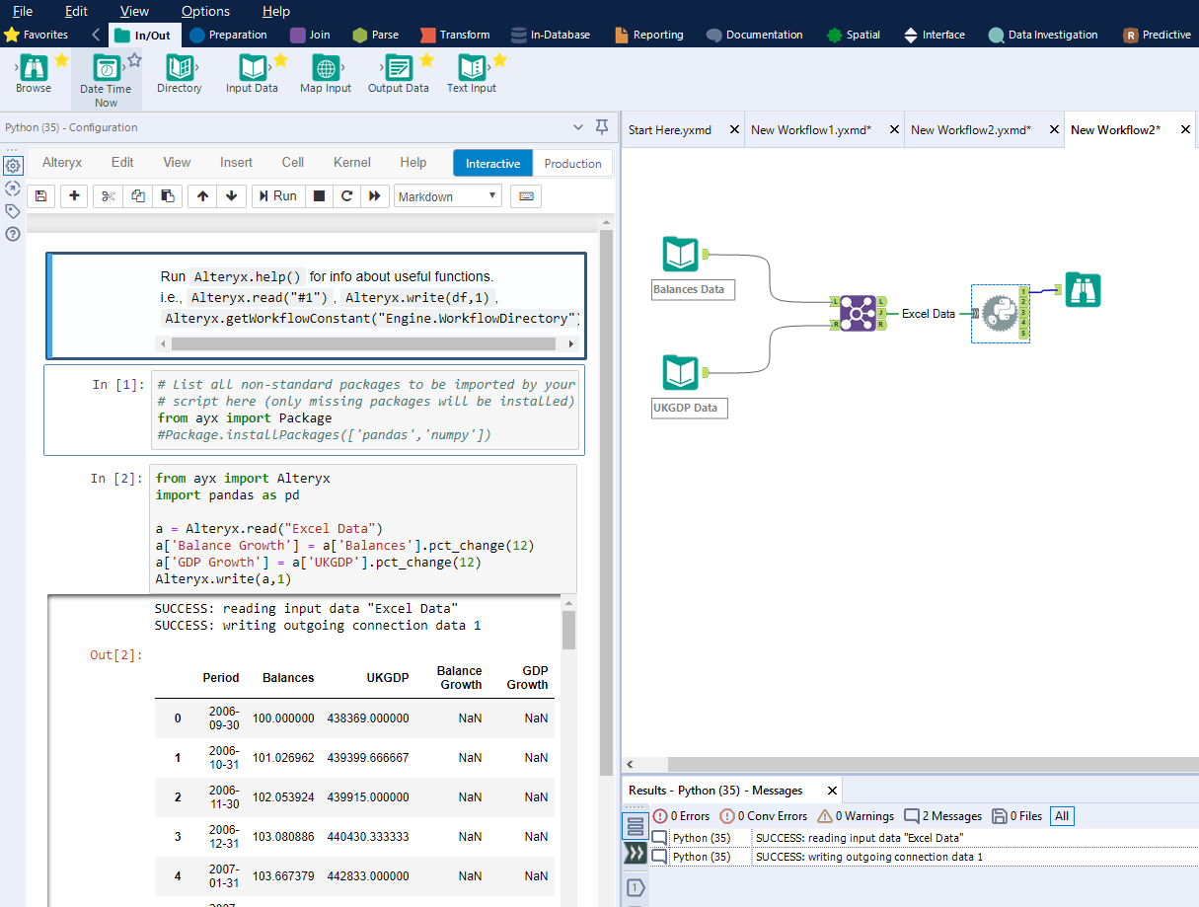
Task: Cut the selected cell with the scissors icon
Action: (x=109, y=195)
